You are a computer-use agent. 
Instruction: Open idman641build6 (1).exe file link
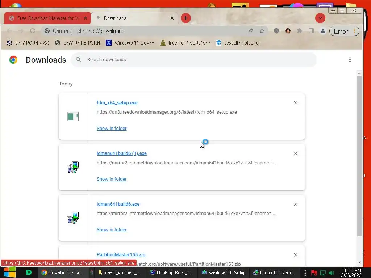(x=122, y=153)
